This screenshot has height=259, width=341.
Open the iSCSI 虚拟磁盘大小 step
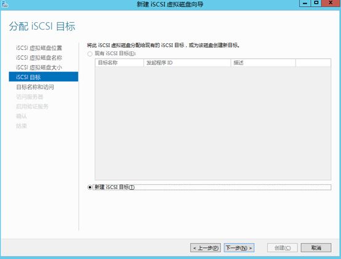coord(39,68)
